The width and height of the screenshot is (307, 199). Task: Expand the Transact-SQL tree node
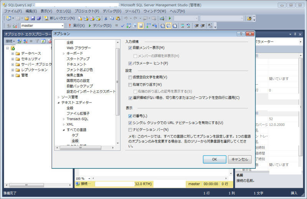[64, 119]
